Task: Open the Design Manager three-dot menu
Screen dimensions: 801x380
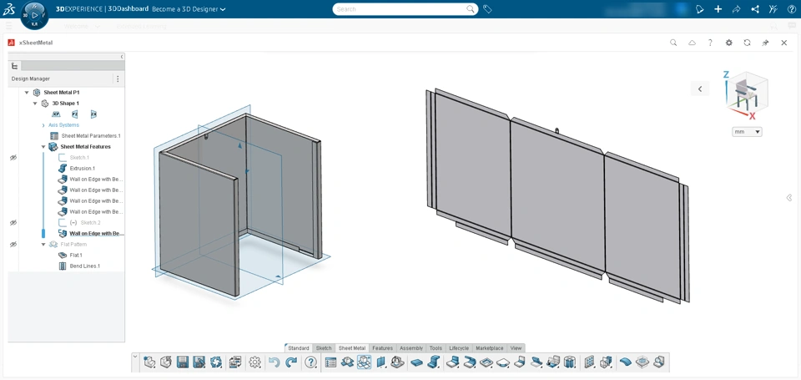Action: click(118, 79)
